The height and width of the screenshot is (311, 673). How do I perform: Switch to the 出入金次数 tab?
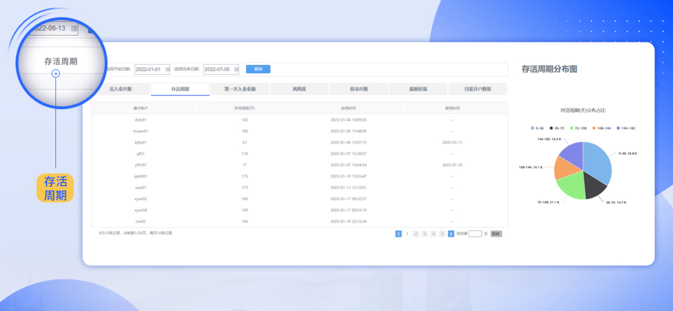121,89
